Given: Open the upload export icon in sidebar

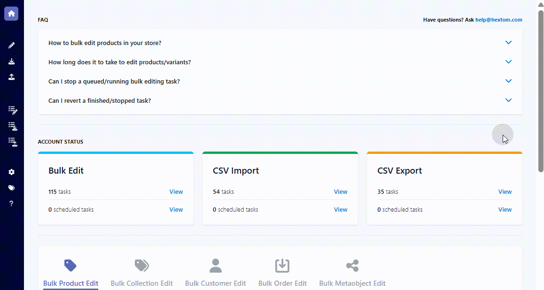Looking at the screenshot, I should tap(11, 77).
